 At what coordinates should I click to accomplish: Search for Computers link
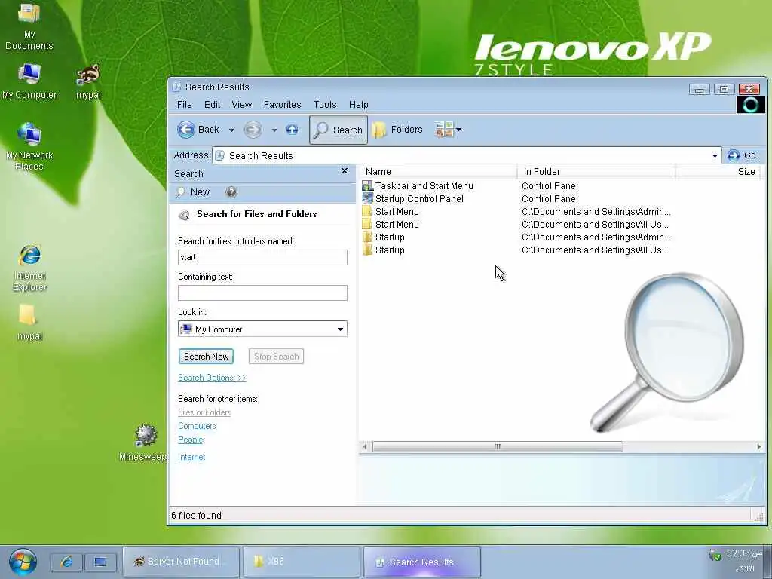point(197,426)
